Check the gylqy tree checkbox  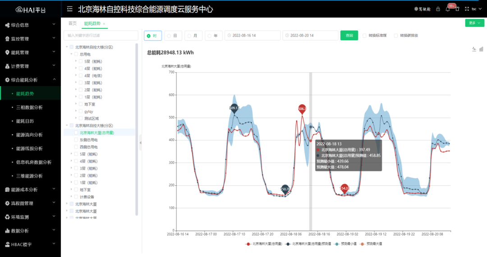[81, 111]
